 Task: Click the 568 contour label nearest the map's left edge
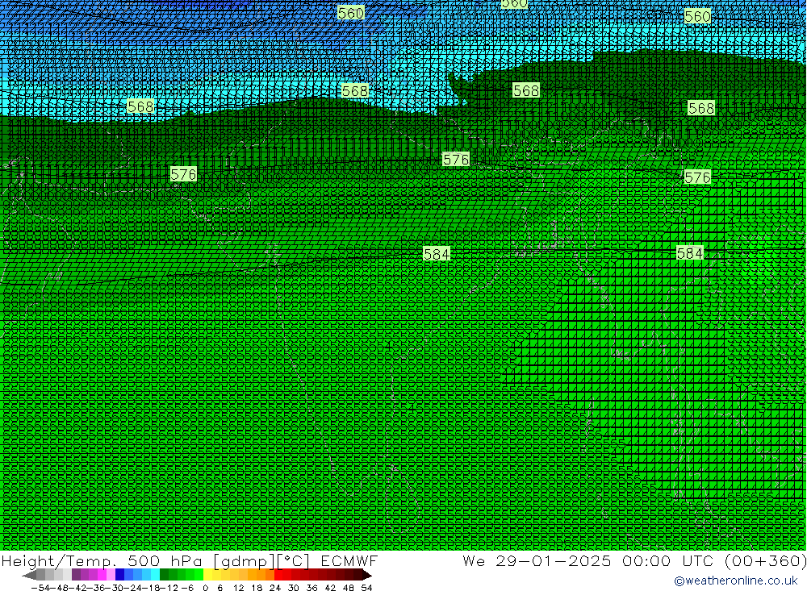pyautogui.click(x=140, y=106)
